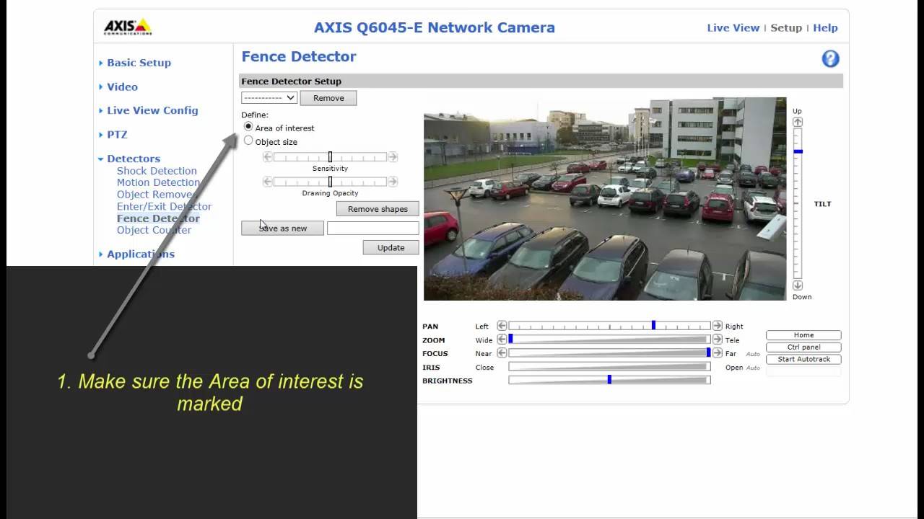The height and width of the screenshot is (519, 924).
Task: Open the Setup link in header
Action: (x=786, y=27)
